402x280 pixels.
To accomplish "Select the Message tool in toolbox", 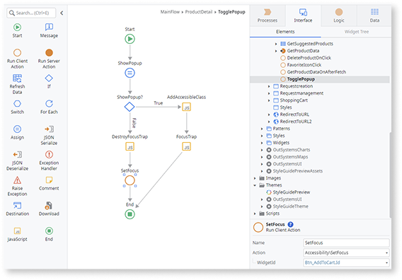I will 49,30.
